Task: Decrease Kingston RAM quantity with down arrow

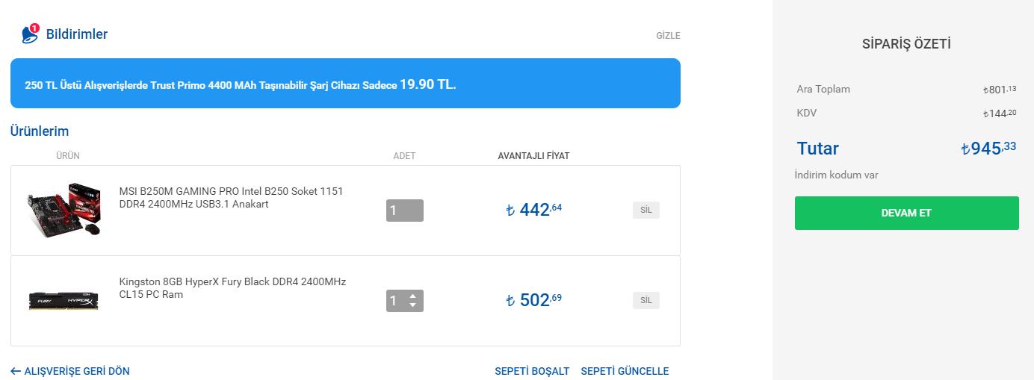Action: click(x=413, y=305)
